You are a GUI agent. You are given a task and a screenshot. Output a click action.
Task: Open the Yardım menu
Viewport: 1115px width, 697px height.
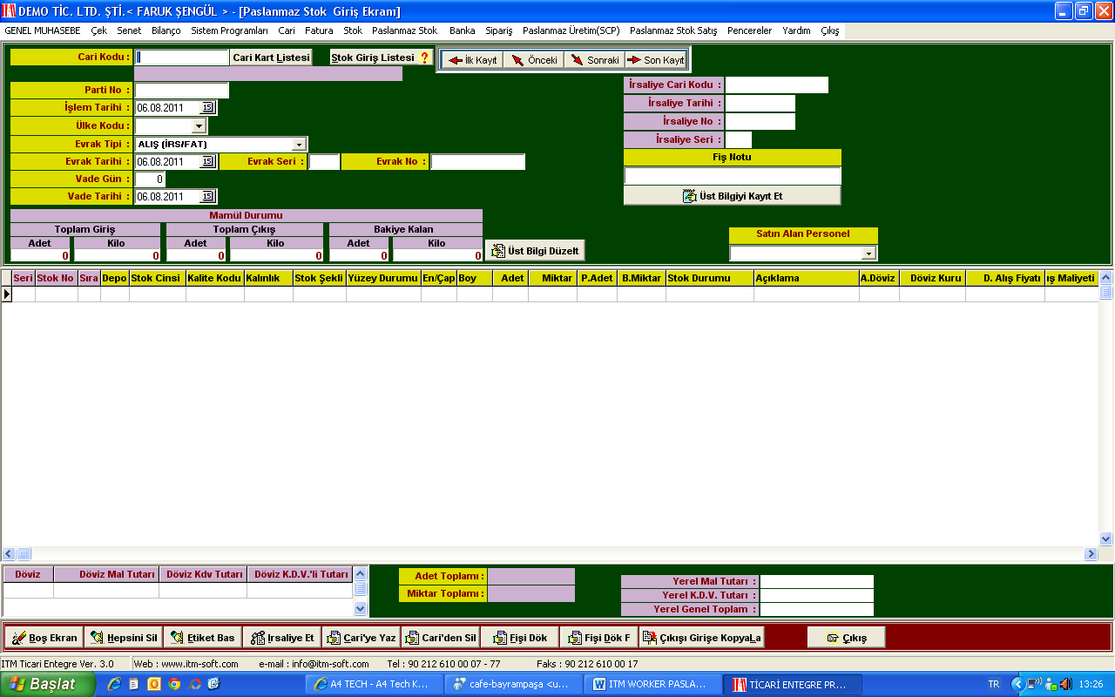tap(796, 30)
